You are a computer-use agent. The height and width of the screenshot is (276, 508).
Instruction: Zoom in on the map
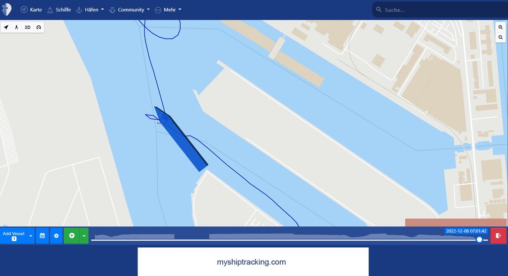point(501,27)
